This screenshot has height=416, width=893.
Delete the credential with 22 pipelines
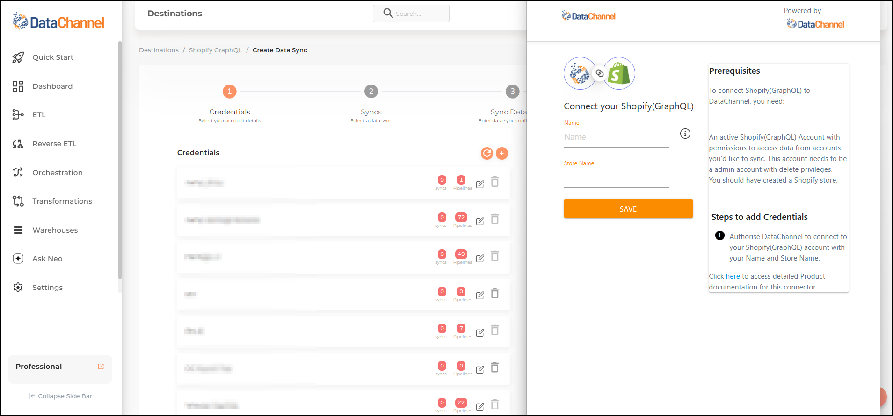pyautogui.click(x=495, y=404)
